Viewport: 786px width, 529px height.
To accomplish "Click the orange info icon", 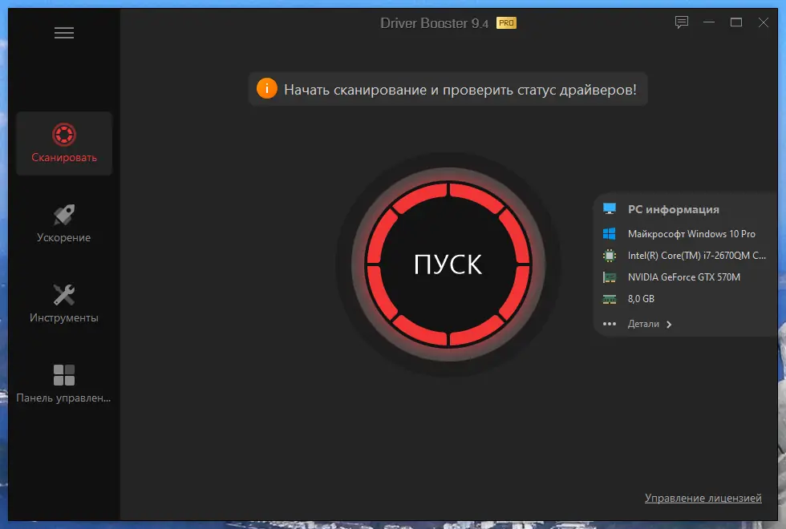I will (x=266, y=89).
